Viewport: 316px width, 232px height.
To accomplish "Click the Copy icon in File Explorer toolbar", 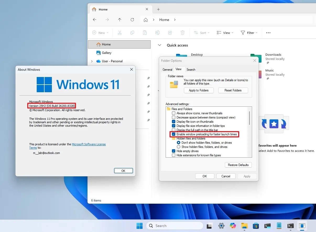I will click(132, 33).
